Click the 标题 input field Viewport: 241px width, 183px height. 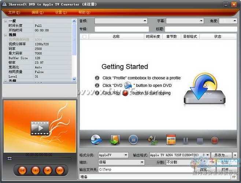(x=201, y=29)
